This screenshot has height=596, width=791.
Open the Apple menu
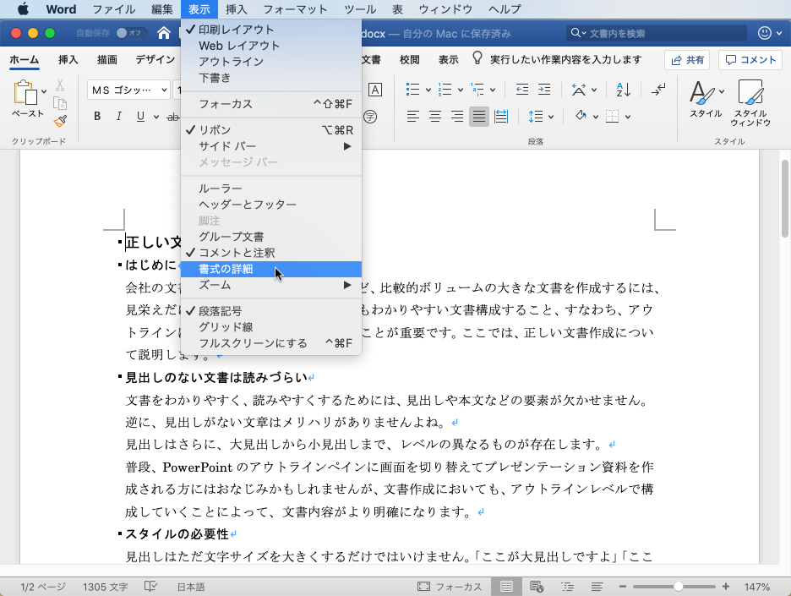[23, 9]
